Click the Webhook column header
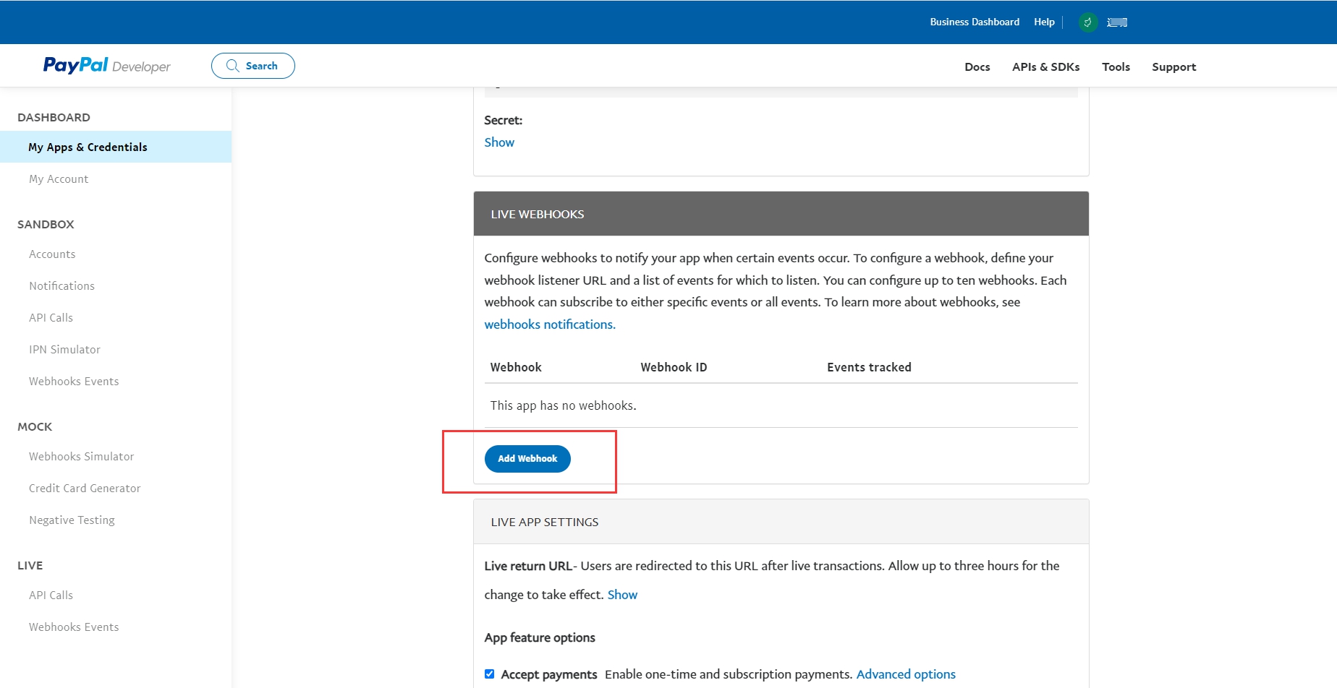1337x688 pixels. (516, 367)
